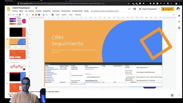Click the subtitle about seguimiento de clientes
183x103 pixels.
[74, 51]
